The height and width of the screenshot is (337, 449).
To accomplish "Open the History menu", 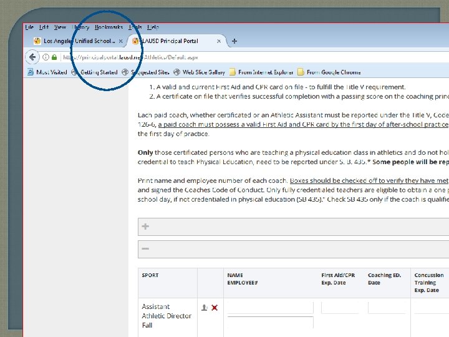I will pyautogui.click(x=80, y=27).
